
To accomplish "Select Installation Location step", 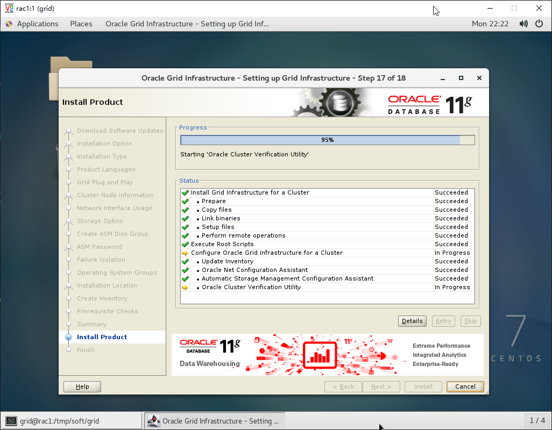I will [107, 285].
